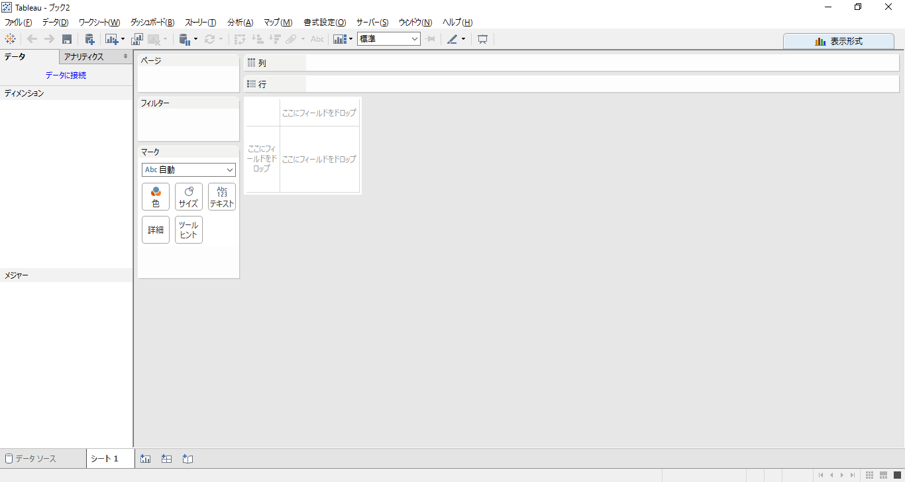The height and width of the screenshot is (482, 905).
Task: Click the ツールヒント tooltip mark button
Action: tap(189, 230)
